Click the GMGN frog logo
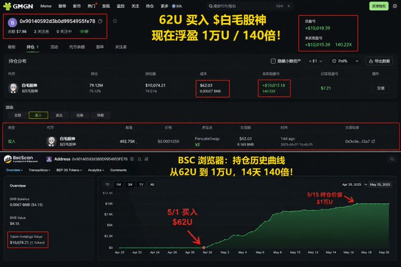401x267 pixels. point(7,6)
